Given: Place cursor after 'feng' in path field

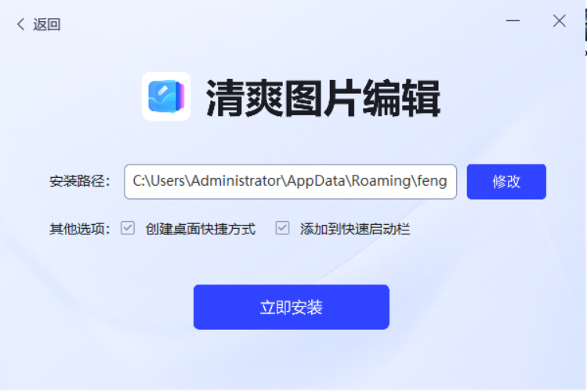Looking at the screenshot, I should pos(447,182).
